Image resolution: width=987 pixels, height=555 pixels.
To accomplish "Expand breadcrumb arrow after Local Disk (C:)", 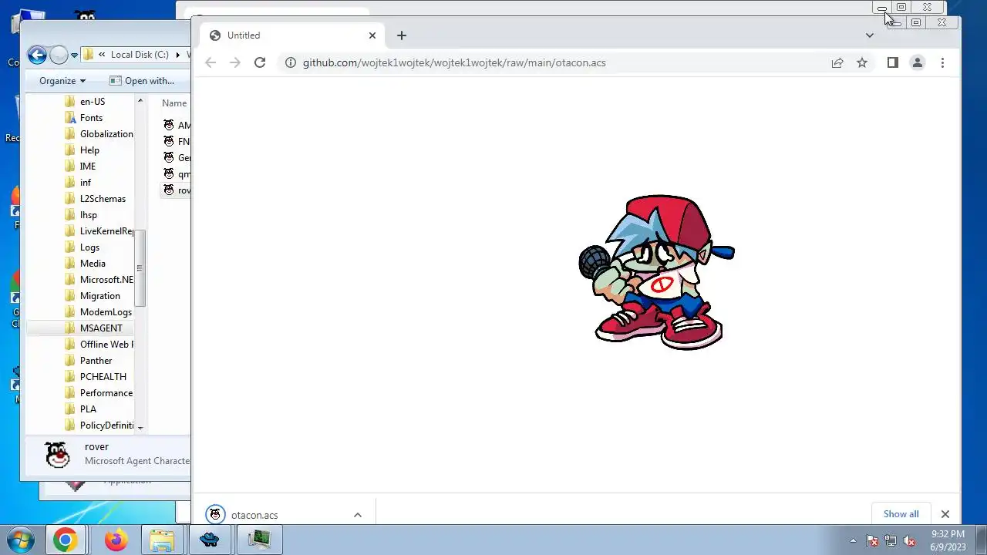I will [x=178, y=55].
